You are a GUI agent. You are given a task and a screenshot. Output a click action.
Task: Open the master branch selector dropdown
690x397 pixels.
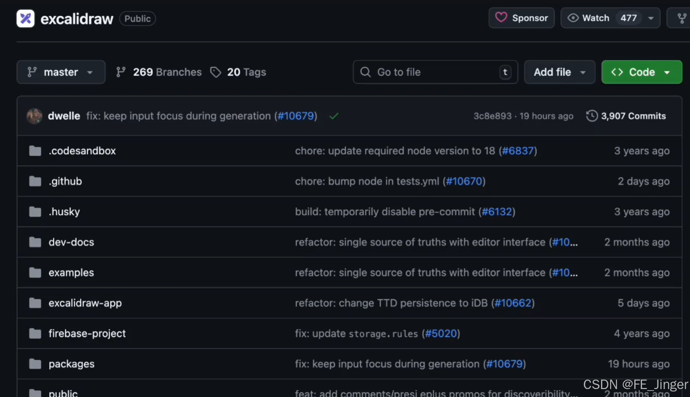point(61,72)
